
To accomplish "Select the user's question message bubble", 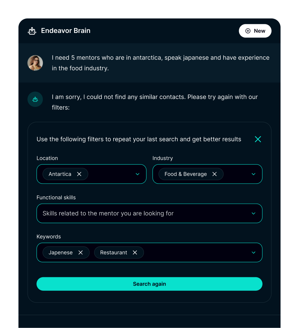I will [x=160, y=63].
